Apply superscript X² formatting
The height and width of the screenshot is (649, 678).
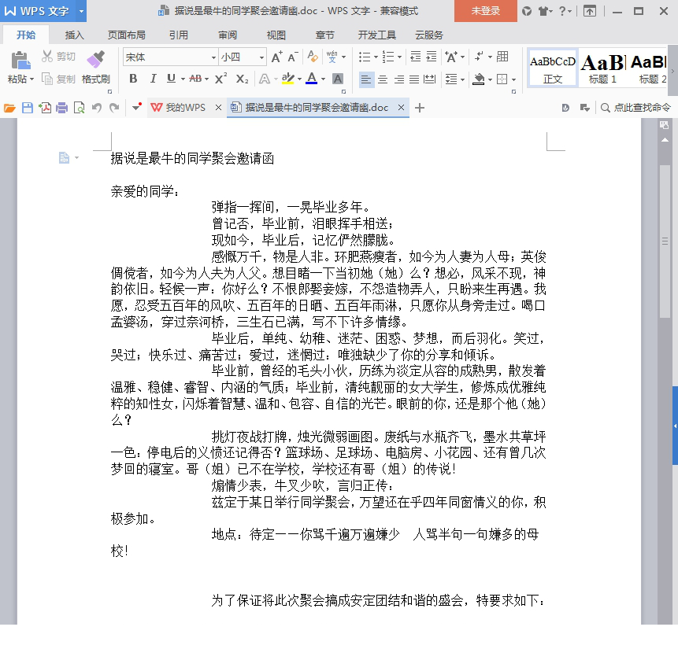point(220,78)
